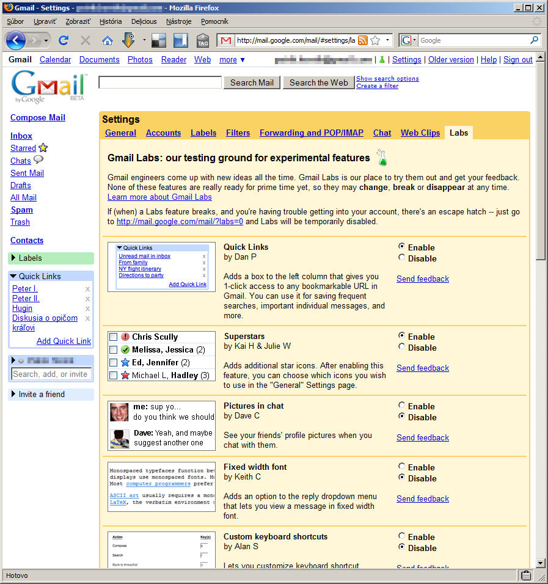Click the Gmail logo
The height and width of the screenshot is (584, 548).
click(49, 87)
